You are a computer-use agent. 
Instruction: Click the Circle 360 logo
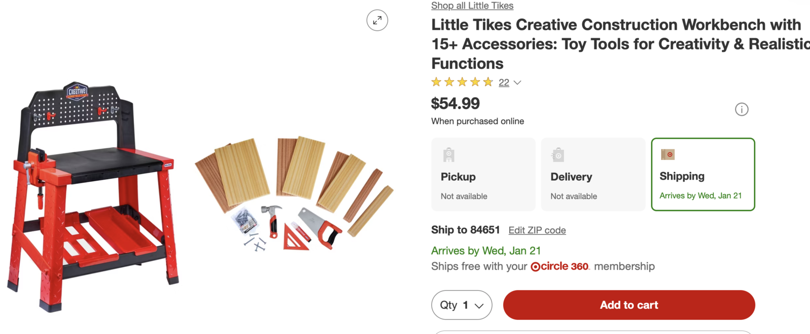pos(559,267)
